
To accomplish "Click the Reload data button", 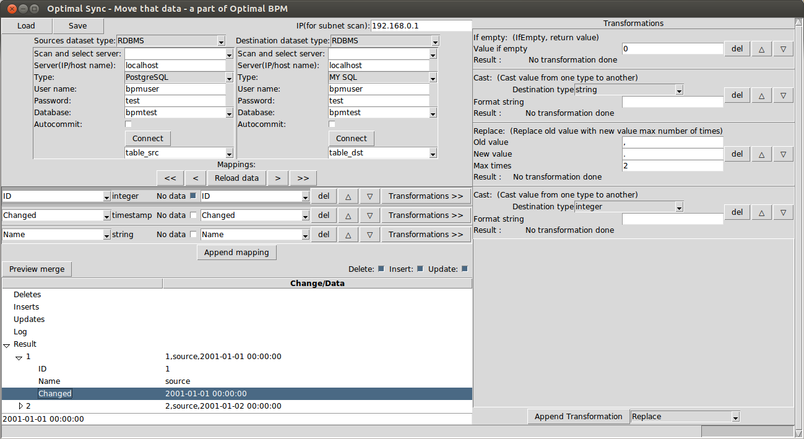I will coord(236,178).
